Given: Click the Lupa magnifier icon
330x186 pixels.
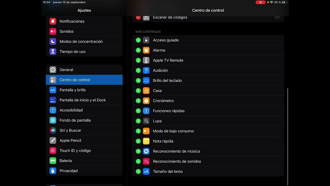Looking at the screenshot, I should [x=146, y=121].
